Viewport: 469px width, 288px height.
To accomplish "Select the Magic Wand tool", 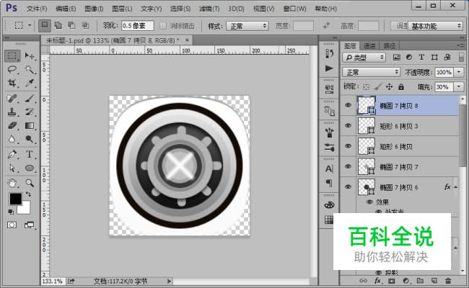I will coord(30,70).
